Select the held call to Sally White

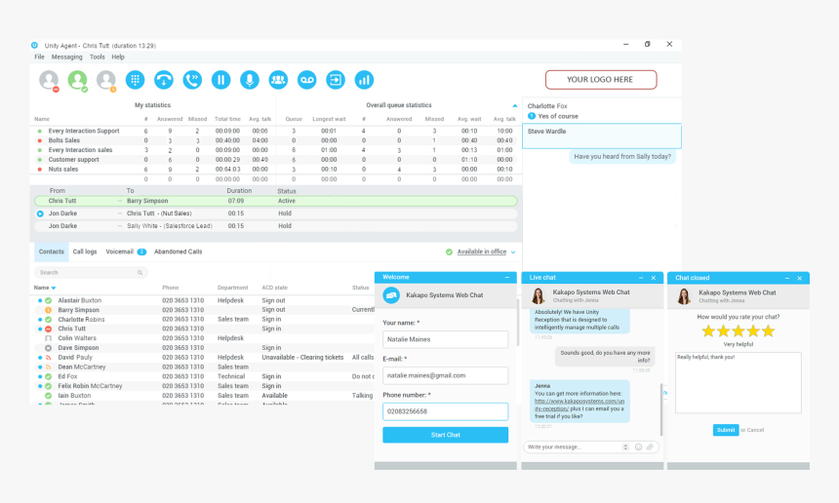pyautogui.click(x=276, y=226)
